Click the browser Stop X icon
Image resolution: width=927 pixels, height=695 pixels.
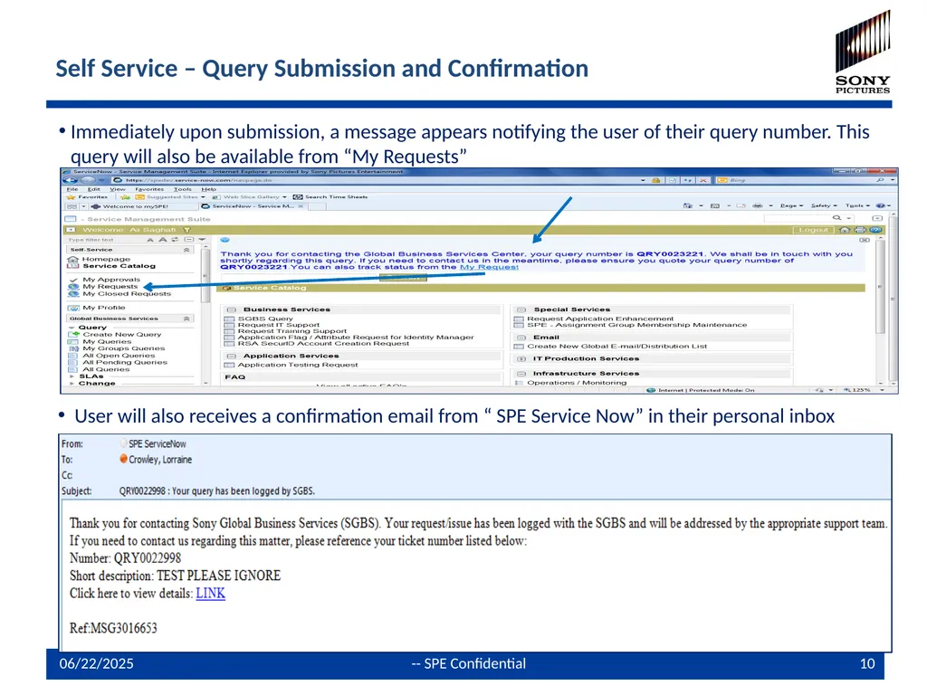pos(702,180)
